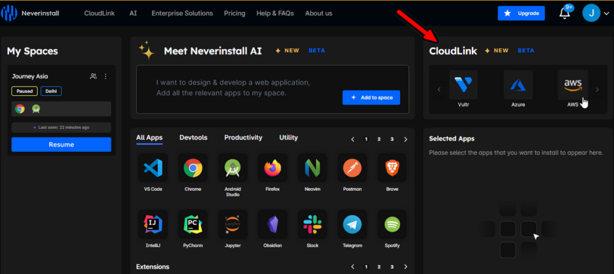Image resolution: width=614 pixels, height=274 pixels.
Task: Show next CloudLink providers with right chevron
Action: coord(597,90)
